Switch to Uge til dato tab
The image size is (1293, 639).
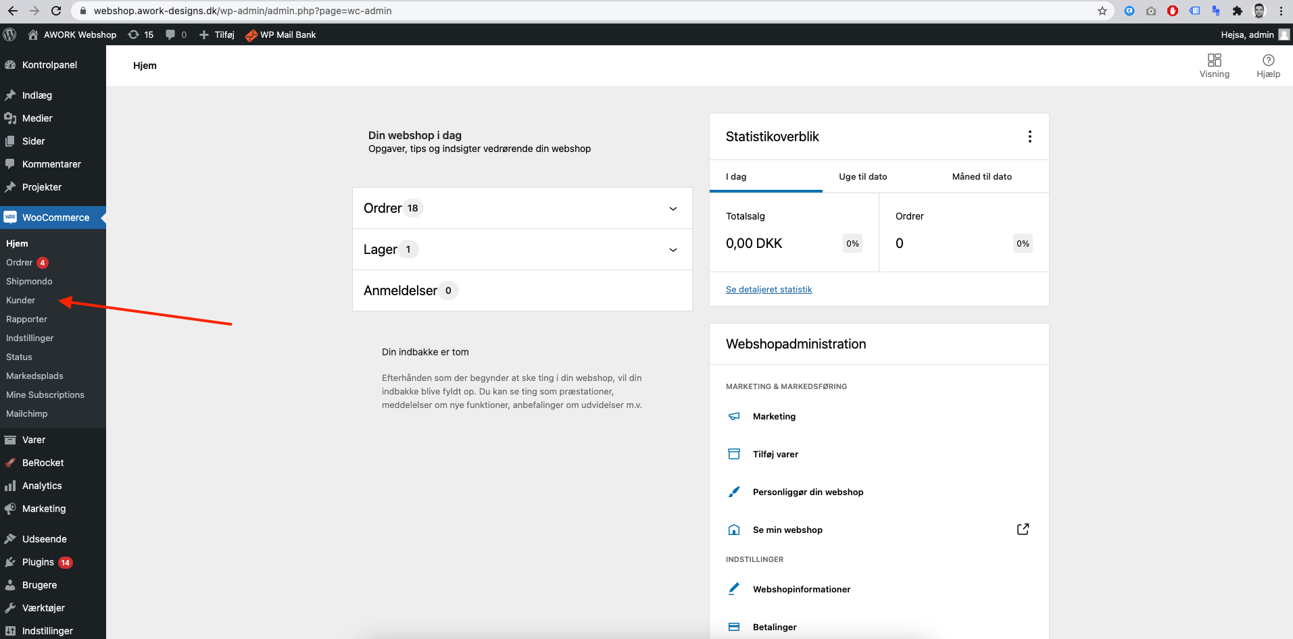click(863, 176)
